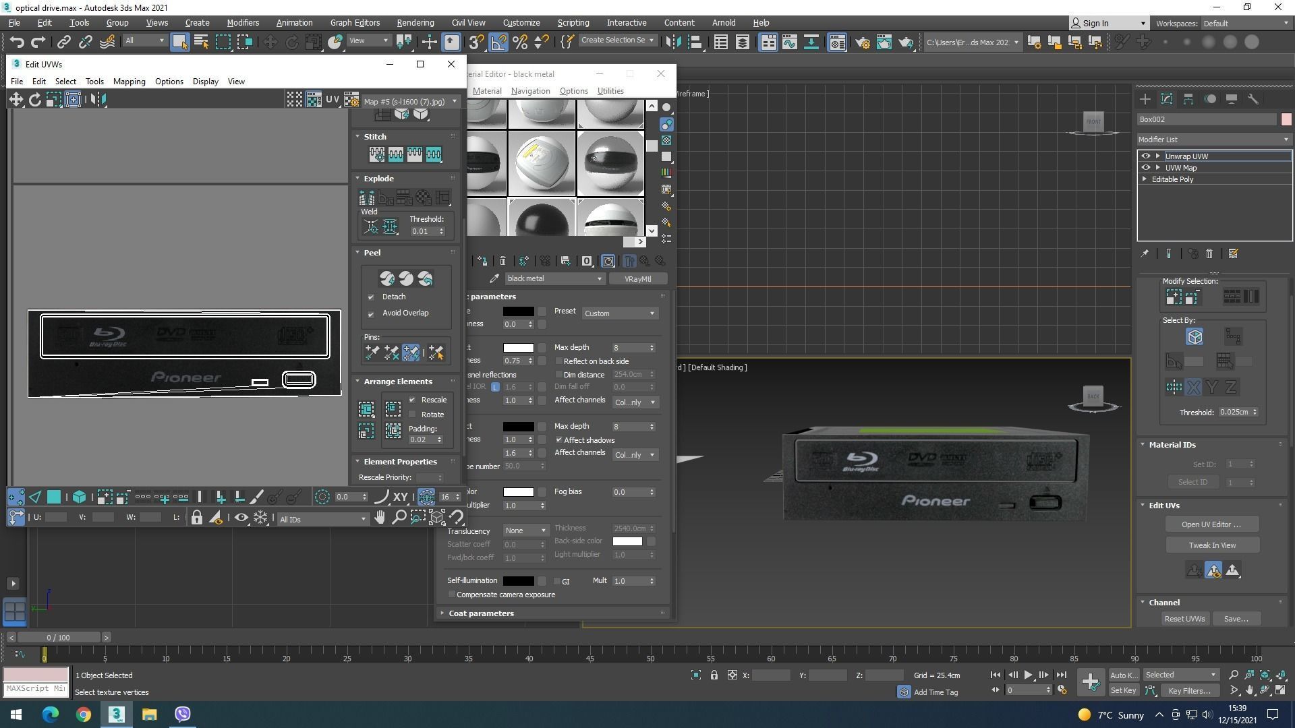Select the Angle Snap toggle icon
This screenshot has height=728, width=1295.
tap(498, 42)
